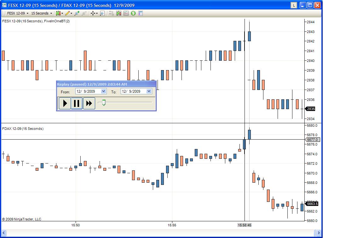Click the FESX FiveInOneBT(2) panel label
The image size is (363, 238).
click(x=36, y=21)
